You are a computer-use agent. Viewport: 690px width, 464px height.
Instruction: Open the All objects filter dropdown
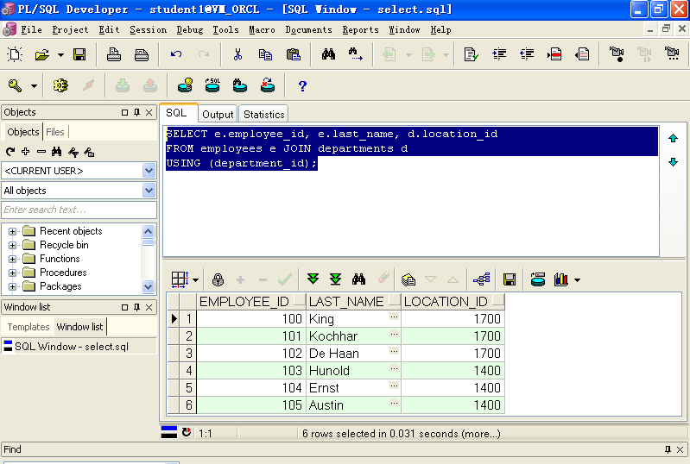click(x=149, y=191)
